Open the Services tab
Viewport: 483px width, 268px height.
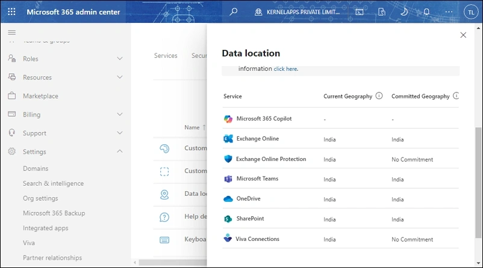pyautogui.click(x=166, y=56)
